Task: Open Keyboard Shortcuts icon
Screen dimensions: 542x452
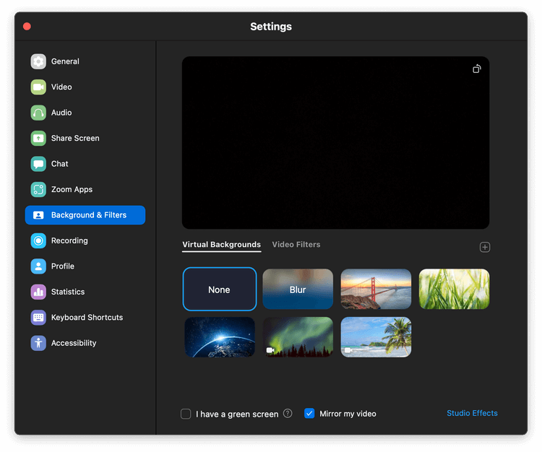Action: pyautogui.click(x=38, y=318)
